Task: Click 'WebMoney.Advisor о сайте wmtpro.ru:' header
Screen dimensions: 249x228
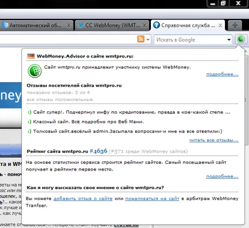Action: (x=85, y=56)
